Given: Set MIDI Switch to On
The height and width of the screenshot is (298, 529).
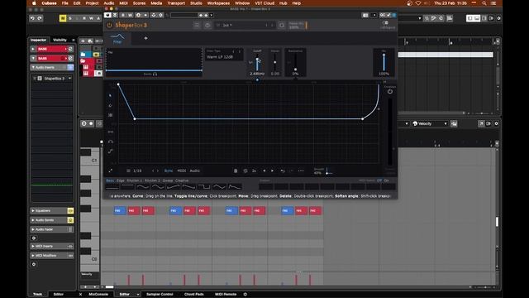Looking at the screenshot, I should pyautogui.click(x=387, y=180).
